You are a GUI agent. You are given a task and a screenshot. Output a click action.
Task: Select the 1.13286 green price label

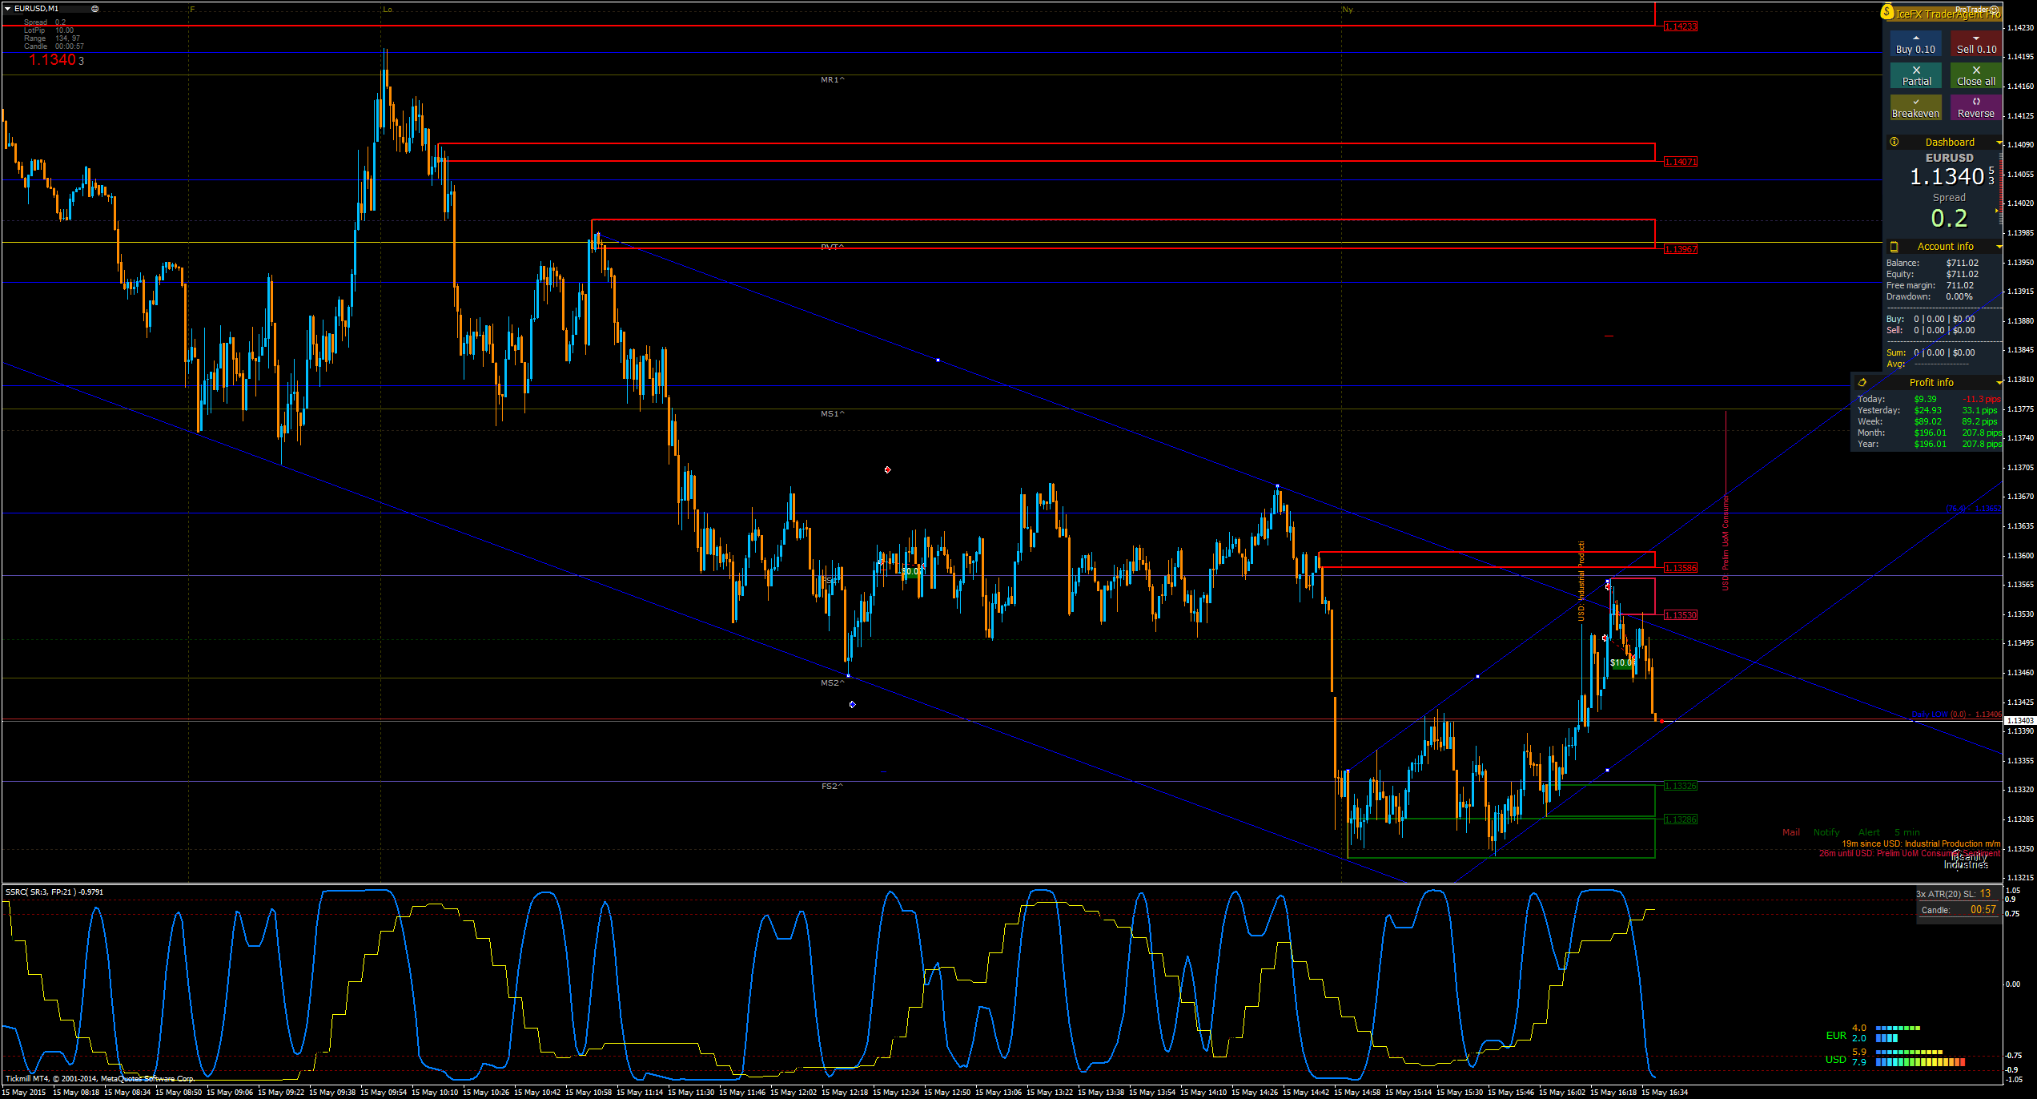(x=1680, y=819)
